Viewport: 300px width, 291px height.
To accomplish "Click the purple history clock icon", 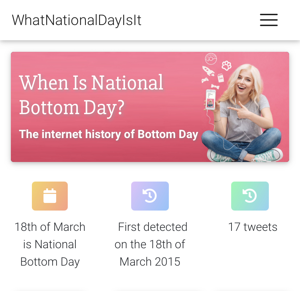I will 150,196.
